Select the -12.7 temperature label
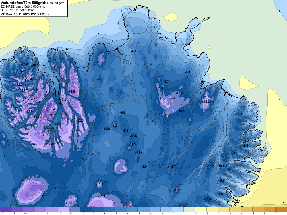 (x=51, y=130)
